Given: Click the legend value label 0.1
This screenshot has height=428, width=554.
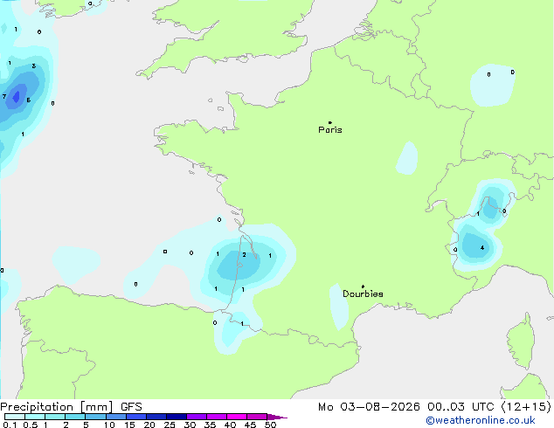Looking at the screenshot, I should coord(10,425).
